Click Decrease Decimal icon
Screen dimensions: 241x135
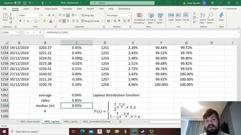point(128,21)
